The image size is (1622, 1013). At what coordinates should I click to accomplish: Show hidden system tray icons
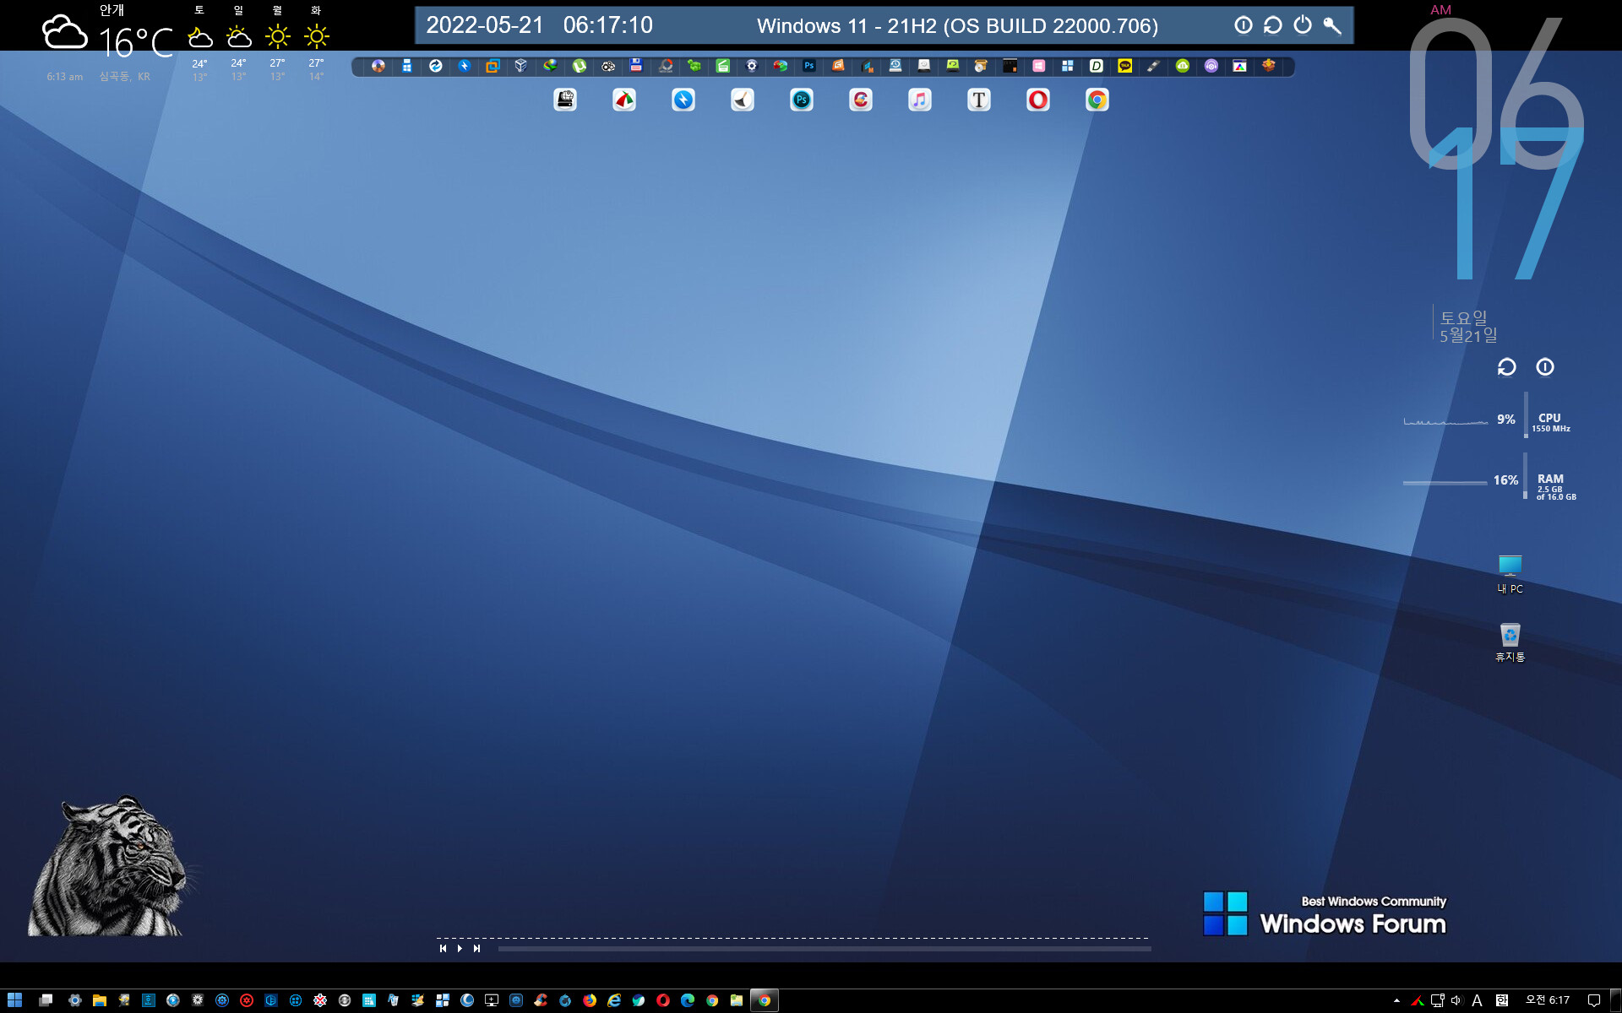1396,1000
